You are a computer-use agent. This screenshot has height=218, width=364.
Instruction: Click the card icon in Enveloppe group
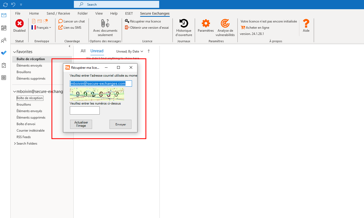[x=40, y=21]
